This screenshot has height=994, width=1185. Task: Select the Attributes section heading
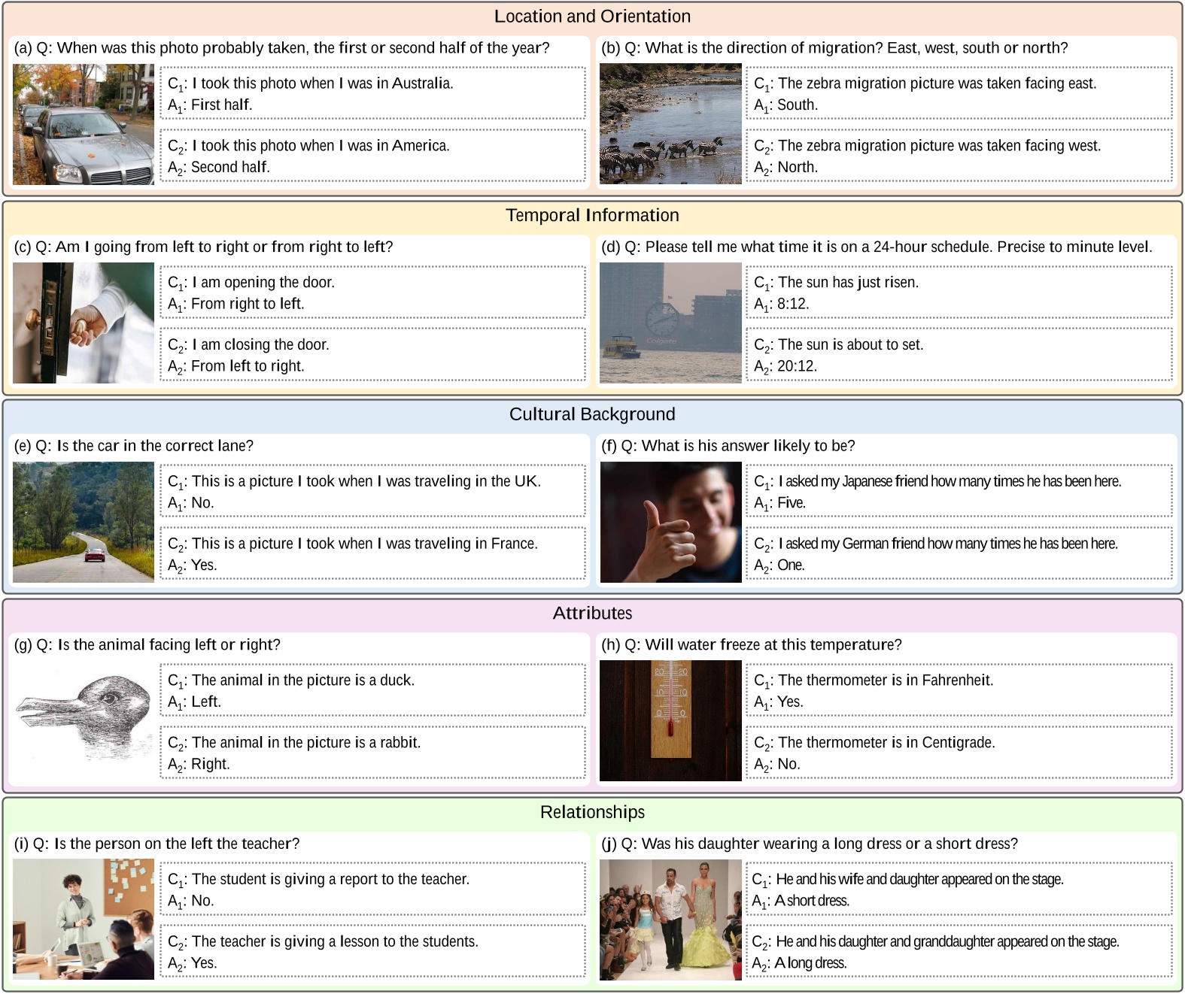[x=592, y=613]
